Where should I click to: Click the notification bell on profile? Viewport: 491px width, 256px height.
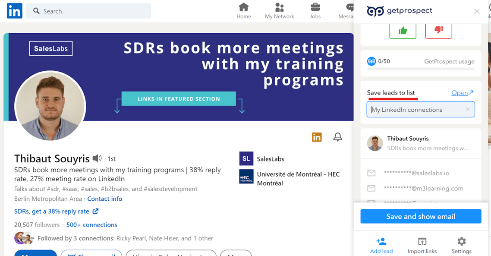pos(337,137)
